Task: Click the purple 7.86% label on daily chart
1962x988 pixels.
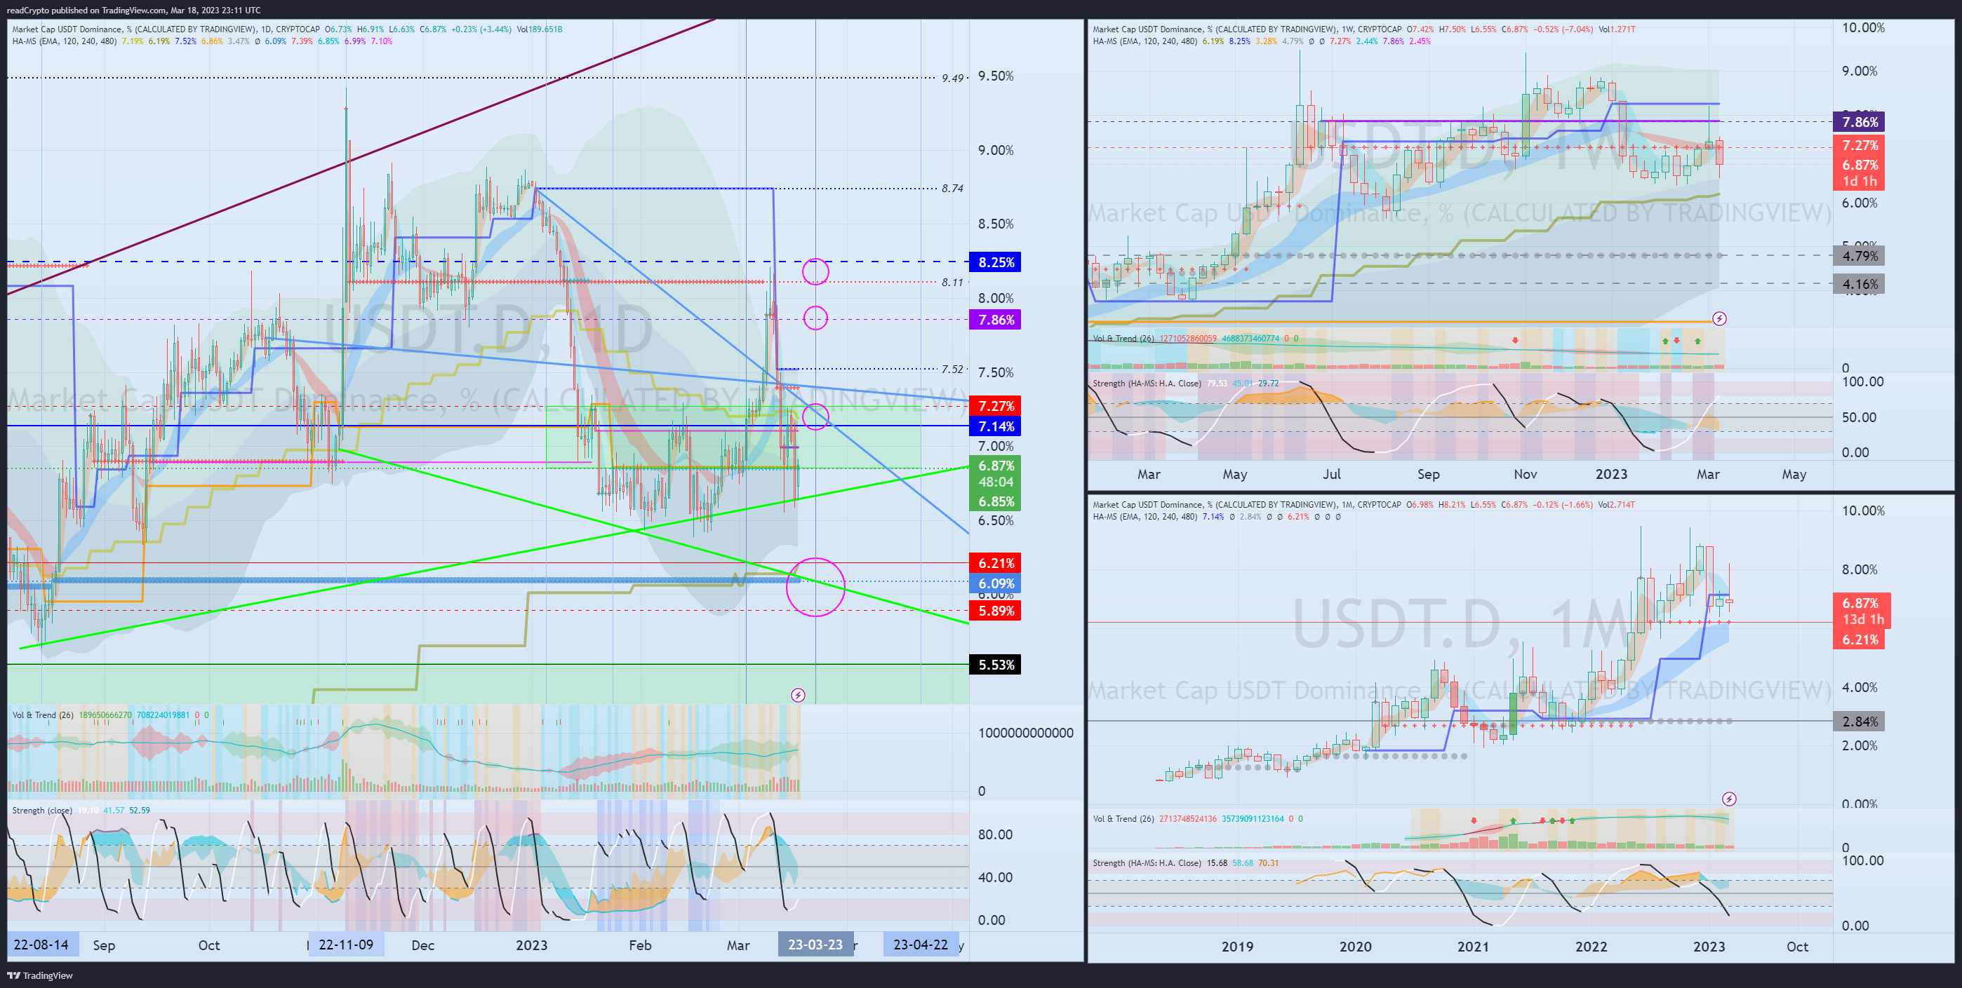Action: pos(996,320)
